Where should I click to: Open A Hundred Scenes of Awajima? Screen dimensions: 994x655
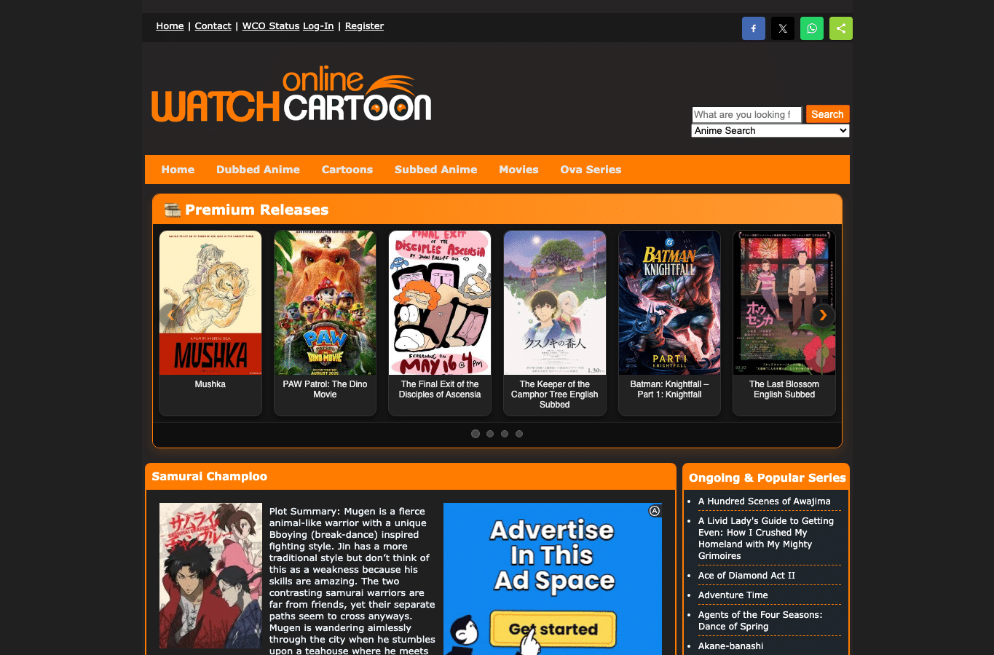[765, 501]
